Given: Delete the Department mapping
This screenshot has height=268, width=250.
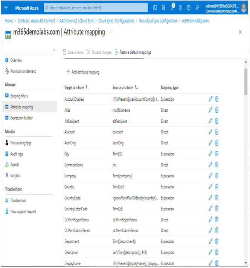Looking at the screenshot, I should click(x=217, y=241).
